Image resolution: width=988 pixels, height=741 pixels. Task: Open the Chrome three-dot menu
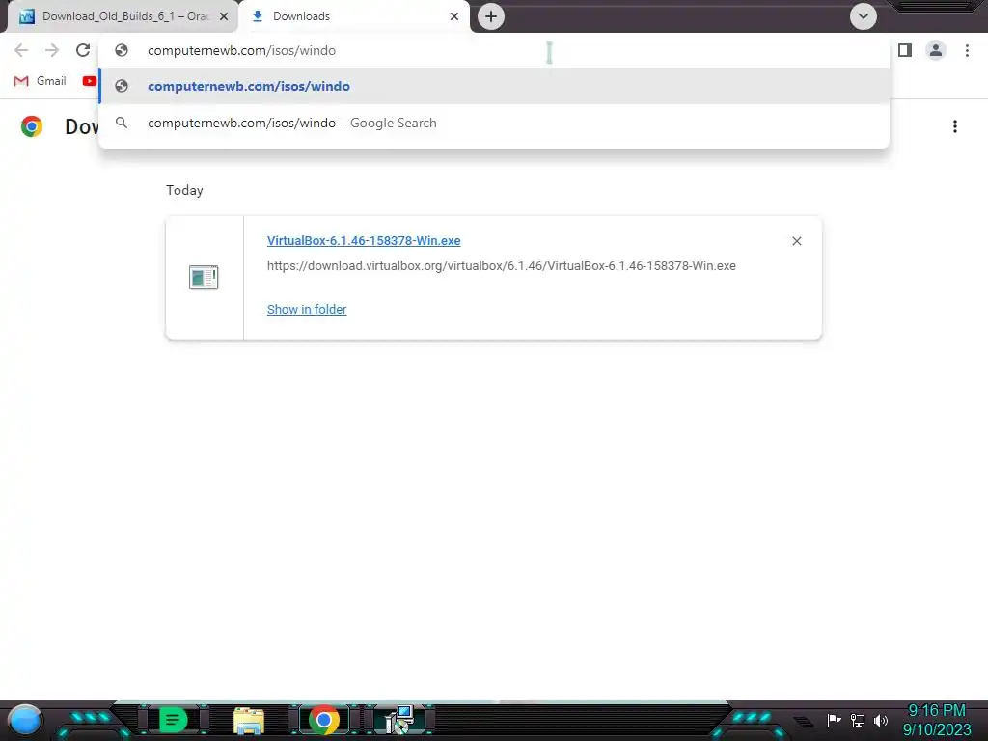click(967, 50)
